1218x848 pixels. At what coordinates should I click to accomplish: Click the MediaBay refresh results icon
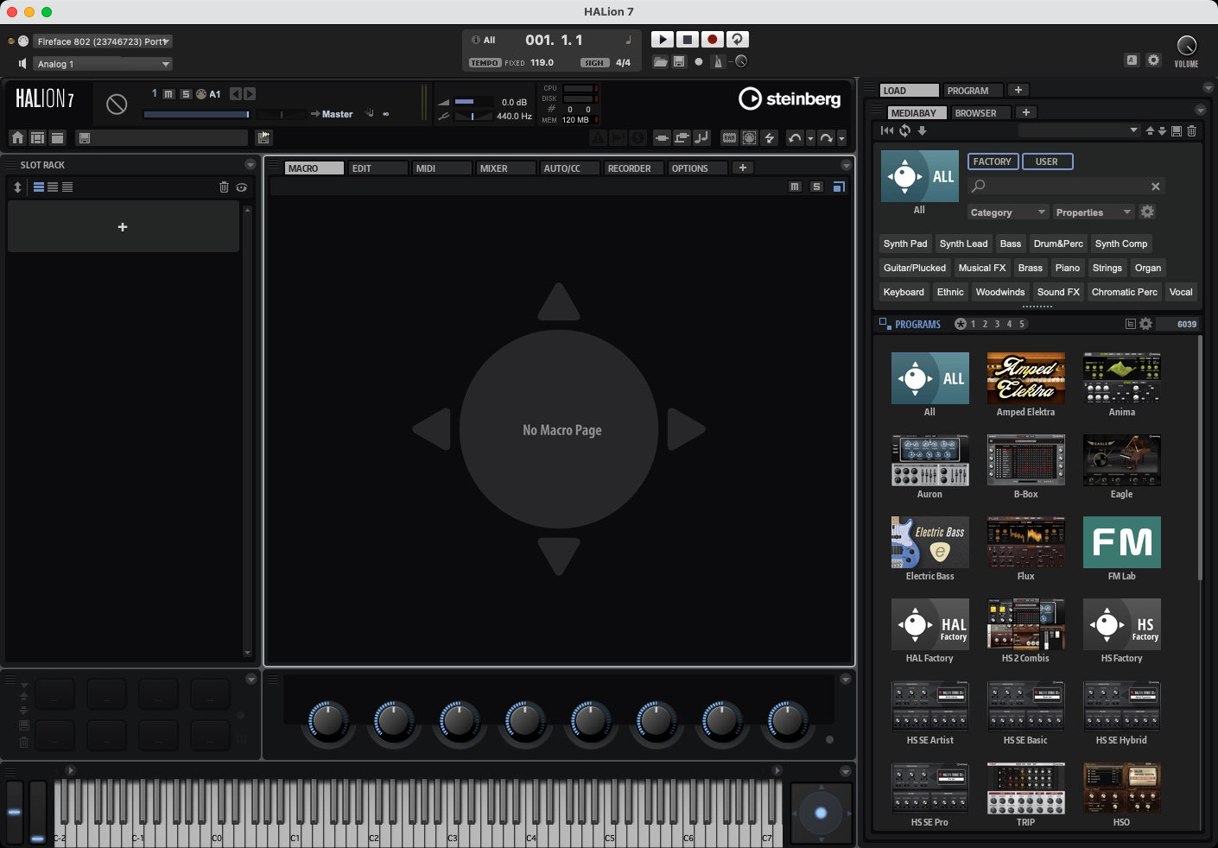904,130
